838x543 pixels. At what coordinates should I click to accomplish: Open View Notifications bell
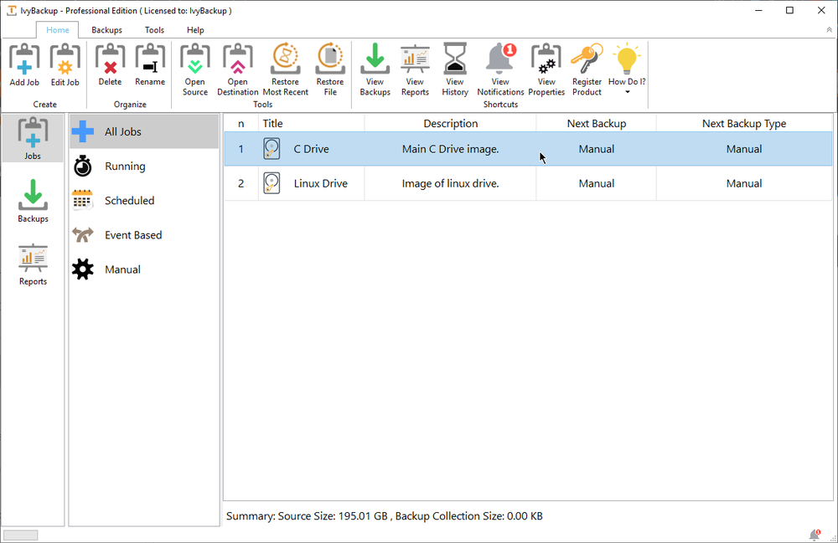[x=501, y=70]
